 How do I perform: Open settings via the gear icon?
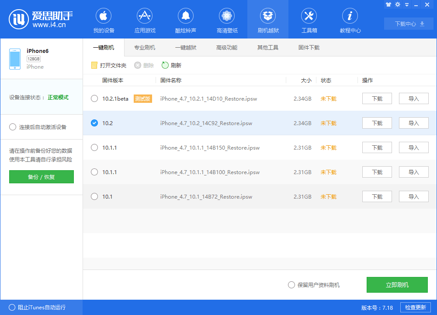tap(398, 4)
